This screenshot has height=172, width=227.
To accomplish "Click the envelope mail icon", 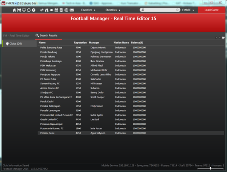I will point(72,10).
